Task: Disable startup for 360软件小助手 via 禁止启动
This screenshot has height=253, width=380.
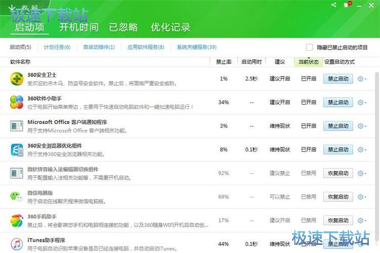Action: [x=338, y=102]
